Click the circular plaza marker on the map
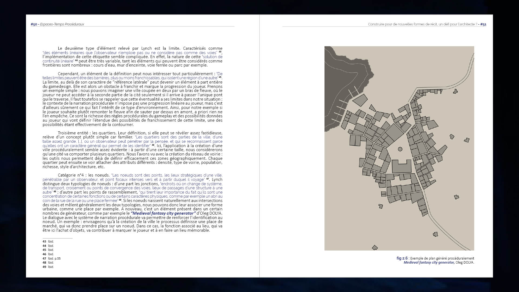 point(400,149)
